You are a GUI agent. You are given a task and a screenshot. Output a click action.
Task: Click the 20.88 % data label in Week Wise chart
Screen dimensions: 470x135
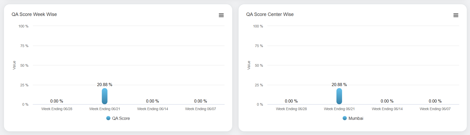pyautogui.click(x=105, y=85)
